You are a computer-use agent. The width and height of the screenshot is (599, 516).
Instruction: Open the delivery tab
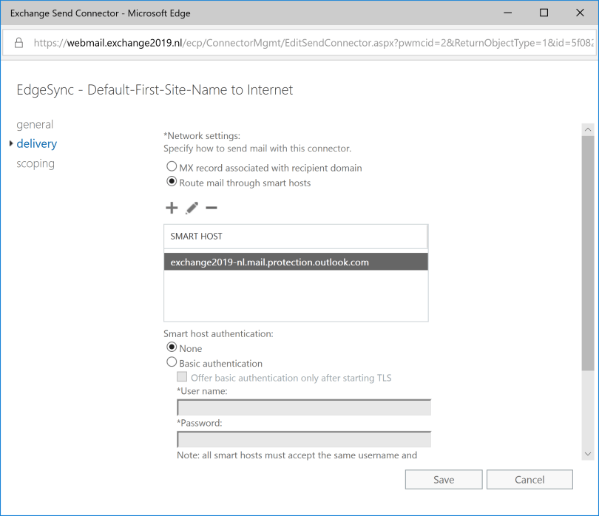[36, 143]
